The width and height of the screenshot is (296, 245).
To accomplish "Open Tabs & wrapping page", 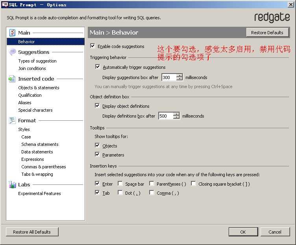I will (37, 174).
